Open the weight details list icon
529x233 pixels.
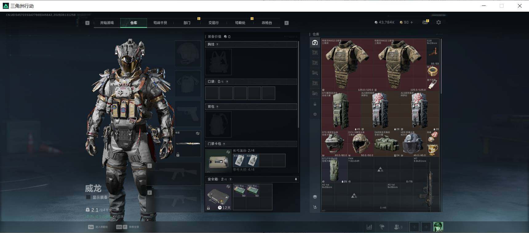click(x=117, y=209)
